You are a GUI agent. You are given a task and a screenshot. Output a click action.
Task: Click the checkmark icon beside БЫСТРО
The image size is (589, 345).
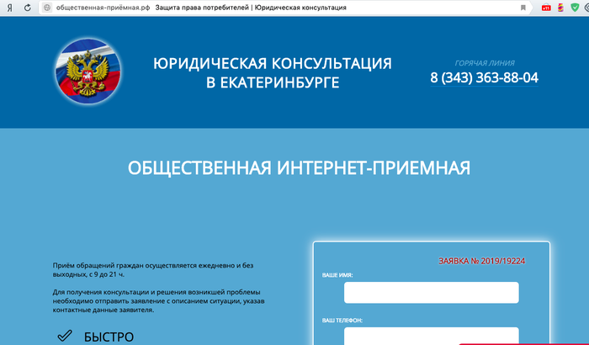click(64, 337)
